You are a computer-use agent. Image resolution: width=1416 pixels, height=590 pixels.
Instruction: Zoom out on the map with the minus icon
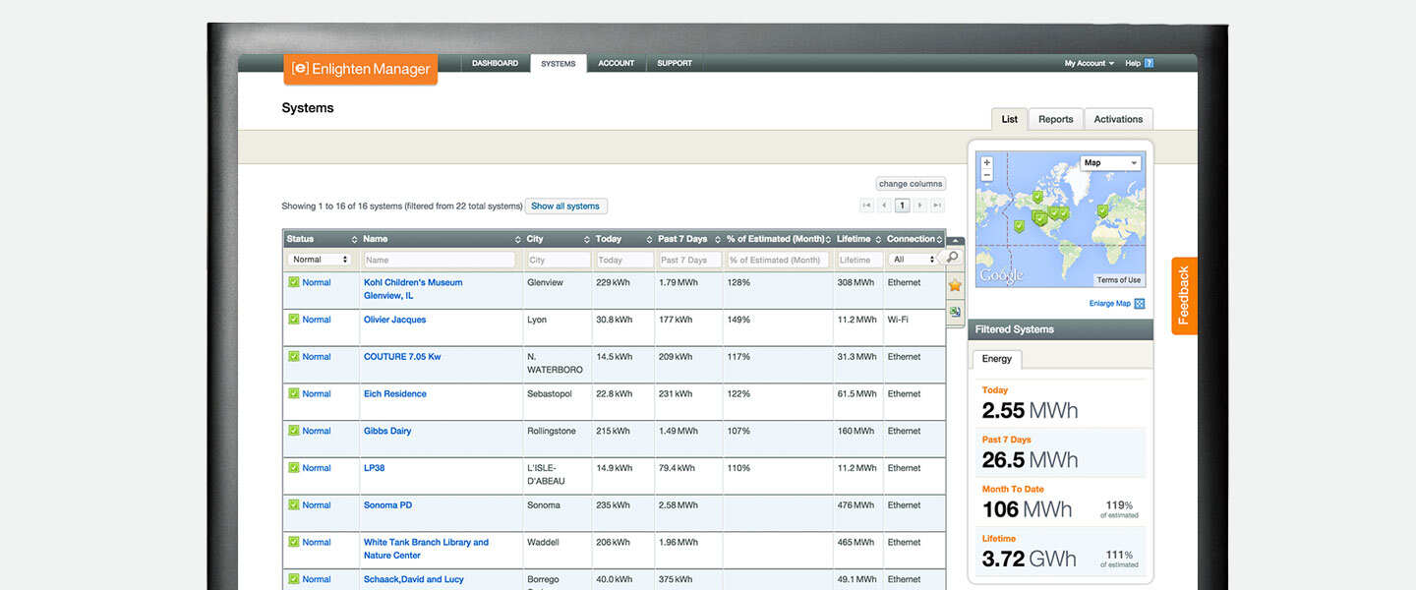pyautogui.click(x=987, y=174)
